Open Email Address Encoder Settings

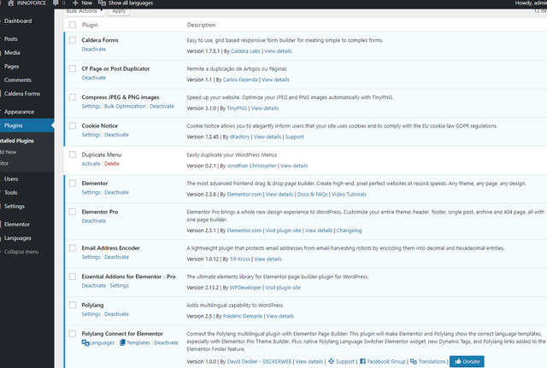(91, 257)
